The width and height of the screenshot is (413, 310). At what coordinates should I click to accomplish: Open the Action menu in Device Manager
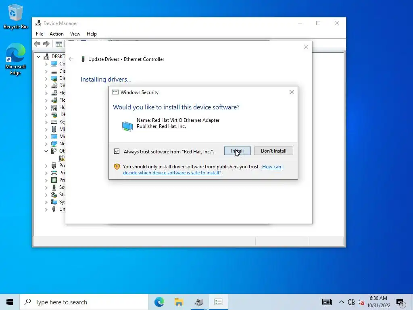pyautogui.click(x=56, y=34)
